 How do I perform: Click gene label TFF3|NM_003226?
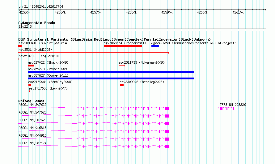[x=233, y=105]
